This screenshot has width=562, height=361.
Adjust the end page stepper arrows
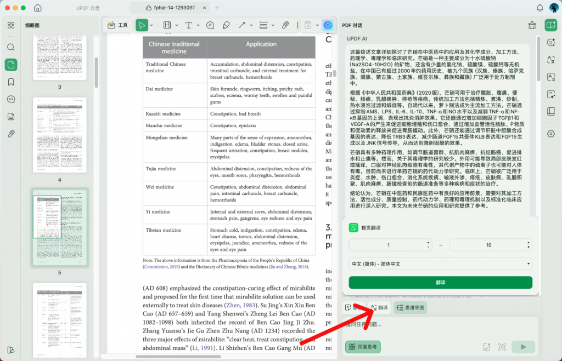click(529, 245)
